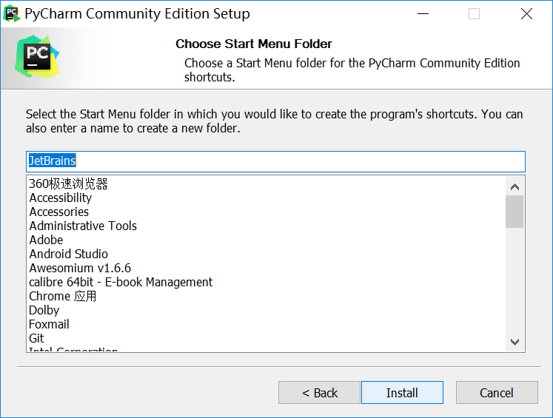The image size is (553, 418).
Task: Click the list scrollbar up arrow
Action: click(515, 185)
